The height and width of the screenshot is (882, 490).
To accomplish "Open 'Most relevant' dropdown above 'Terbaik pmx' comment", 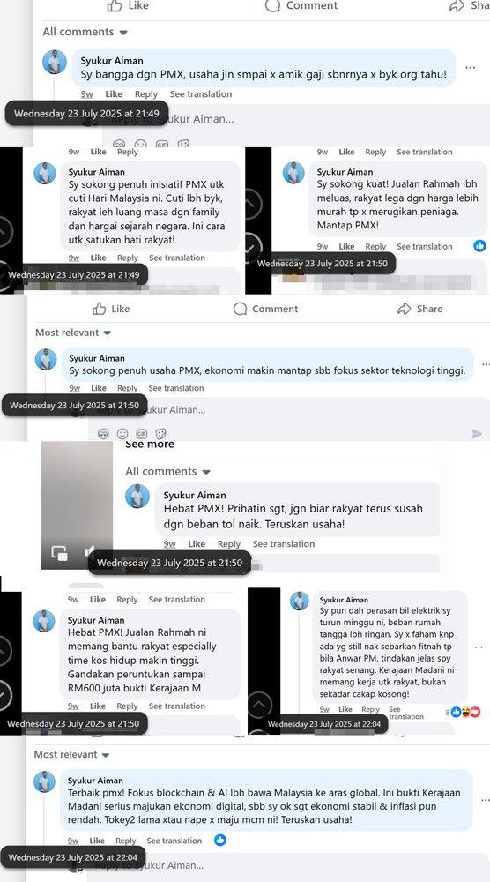I will tap(72, 754).
